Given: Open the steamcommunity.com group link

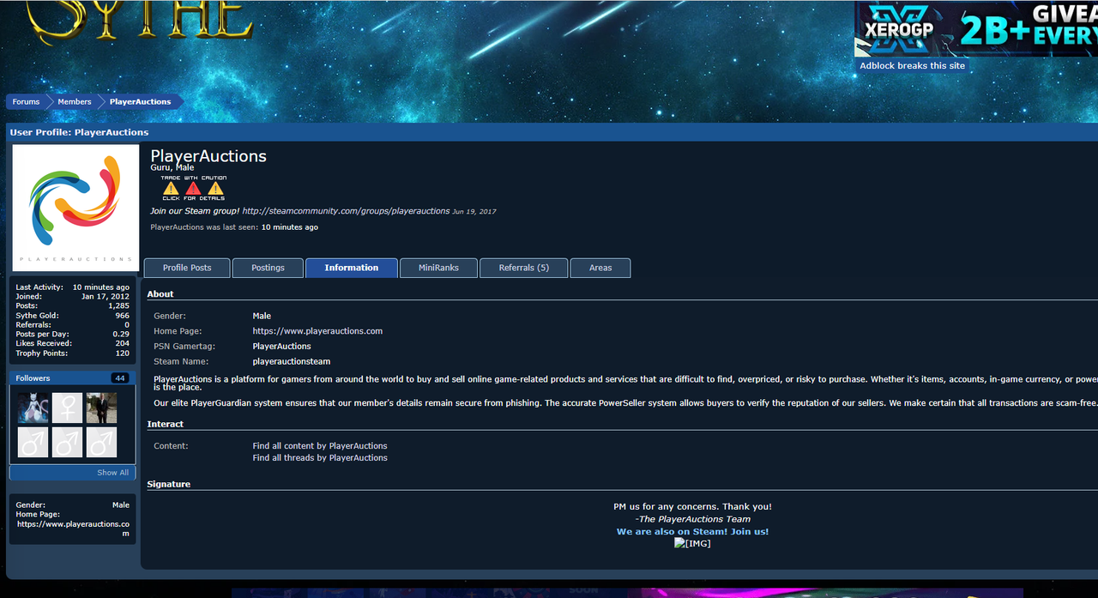Looking at the screenshot, I should click(x=346, y=211).
